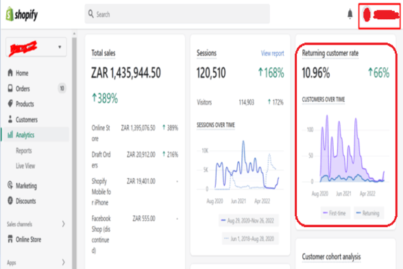The image size is (403, 269).
Task: Click ZAR 1,395,076.50 value
Action: 138,128
